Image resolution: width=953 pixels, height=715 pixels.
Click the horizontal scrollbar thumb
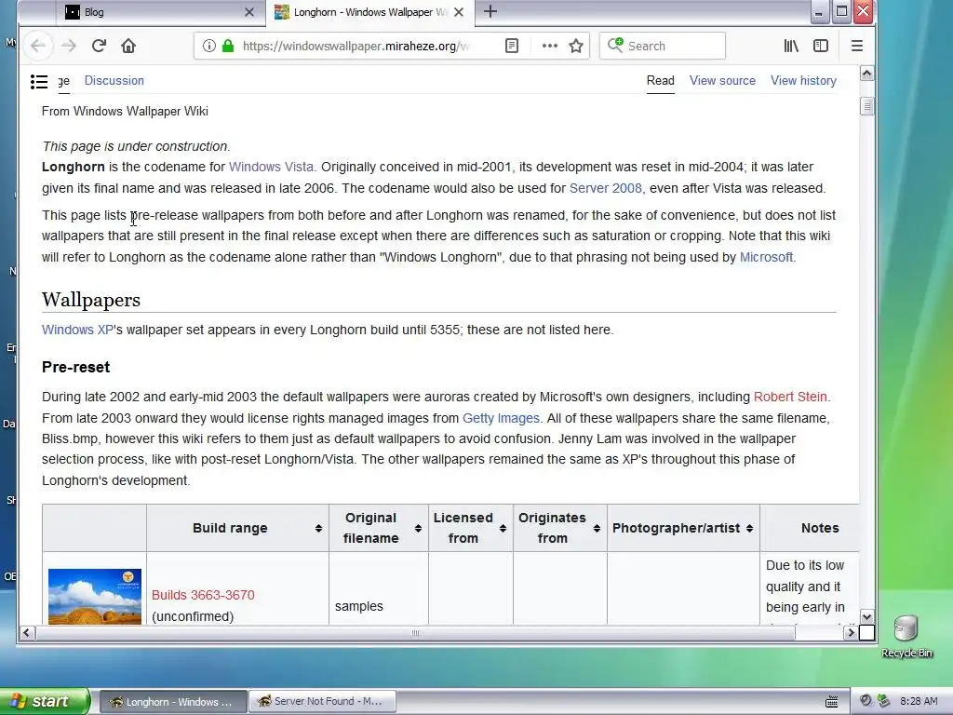(x=415, y=633)
